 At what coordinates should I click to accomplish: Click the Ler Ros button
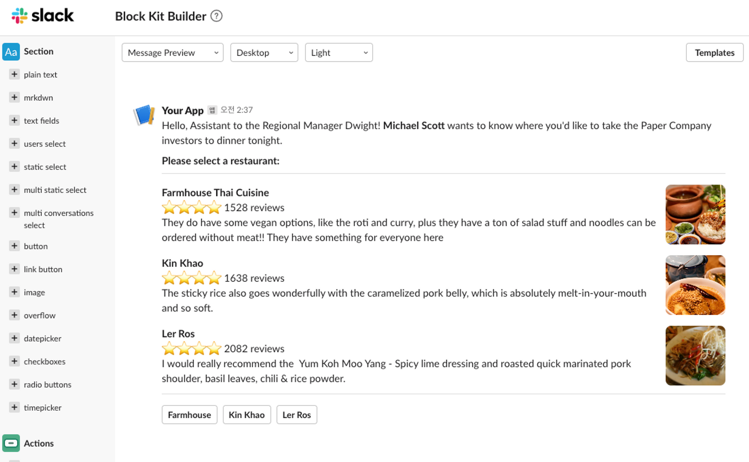point(297,415)
